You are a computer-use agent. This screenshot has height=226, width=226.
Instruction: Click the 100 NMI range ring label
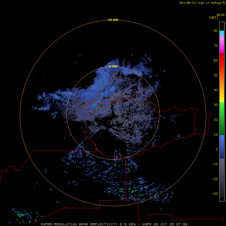(x=113, y=20)
